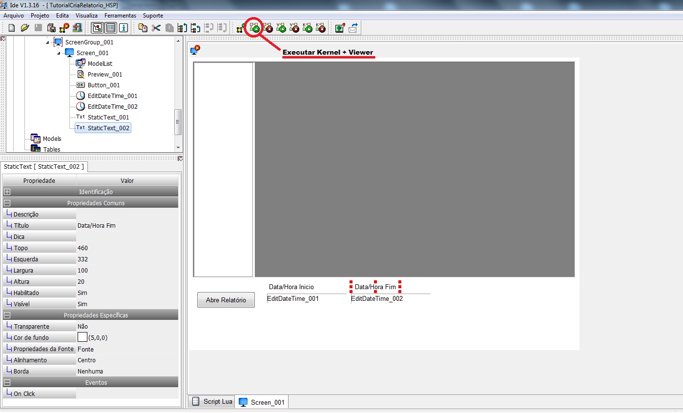This screenshot has width=683, height=413.
Task: Click the Título value field
Action: tap(127, 225)
